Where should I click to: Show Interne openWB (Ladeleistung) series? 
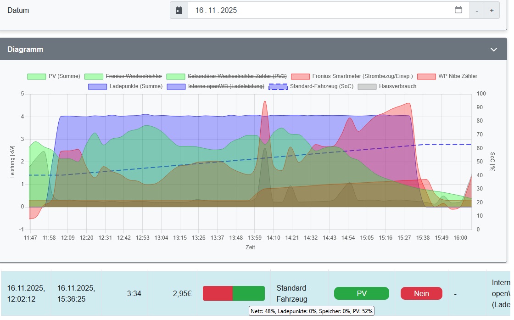215,86
